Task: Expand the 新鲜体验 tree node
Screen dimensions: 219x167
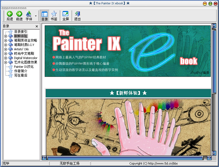Action: point(5,36)
